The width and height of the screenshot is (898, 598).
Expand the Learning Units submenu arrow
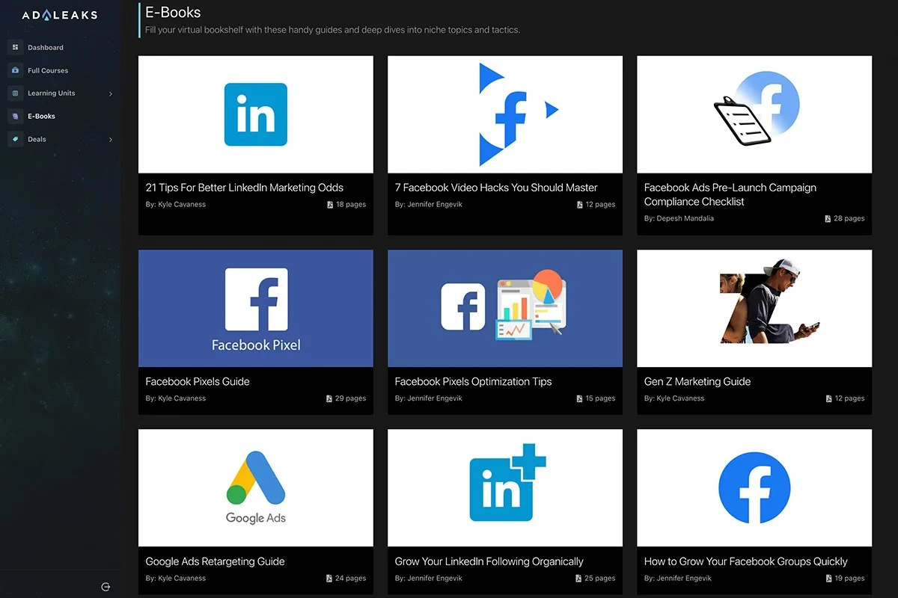(111, 93)
